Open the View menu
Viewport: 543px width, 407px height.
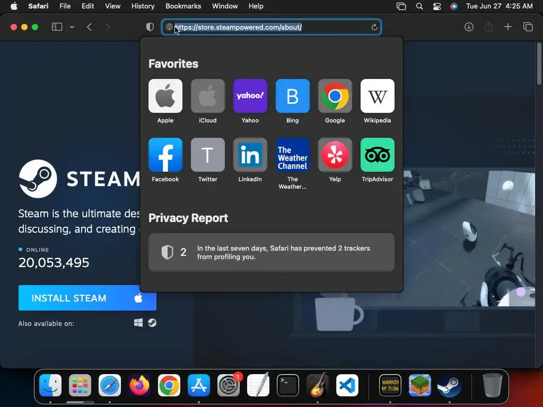(x=113, y=6)
